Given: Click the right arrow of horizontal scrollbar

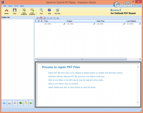Looking at the screenshot, I should click(140, 59).
